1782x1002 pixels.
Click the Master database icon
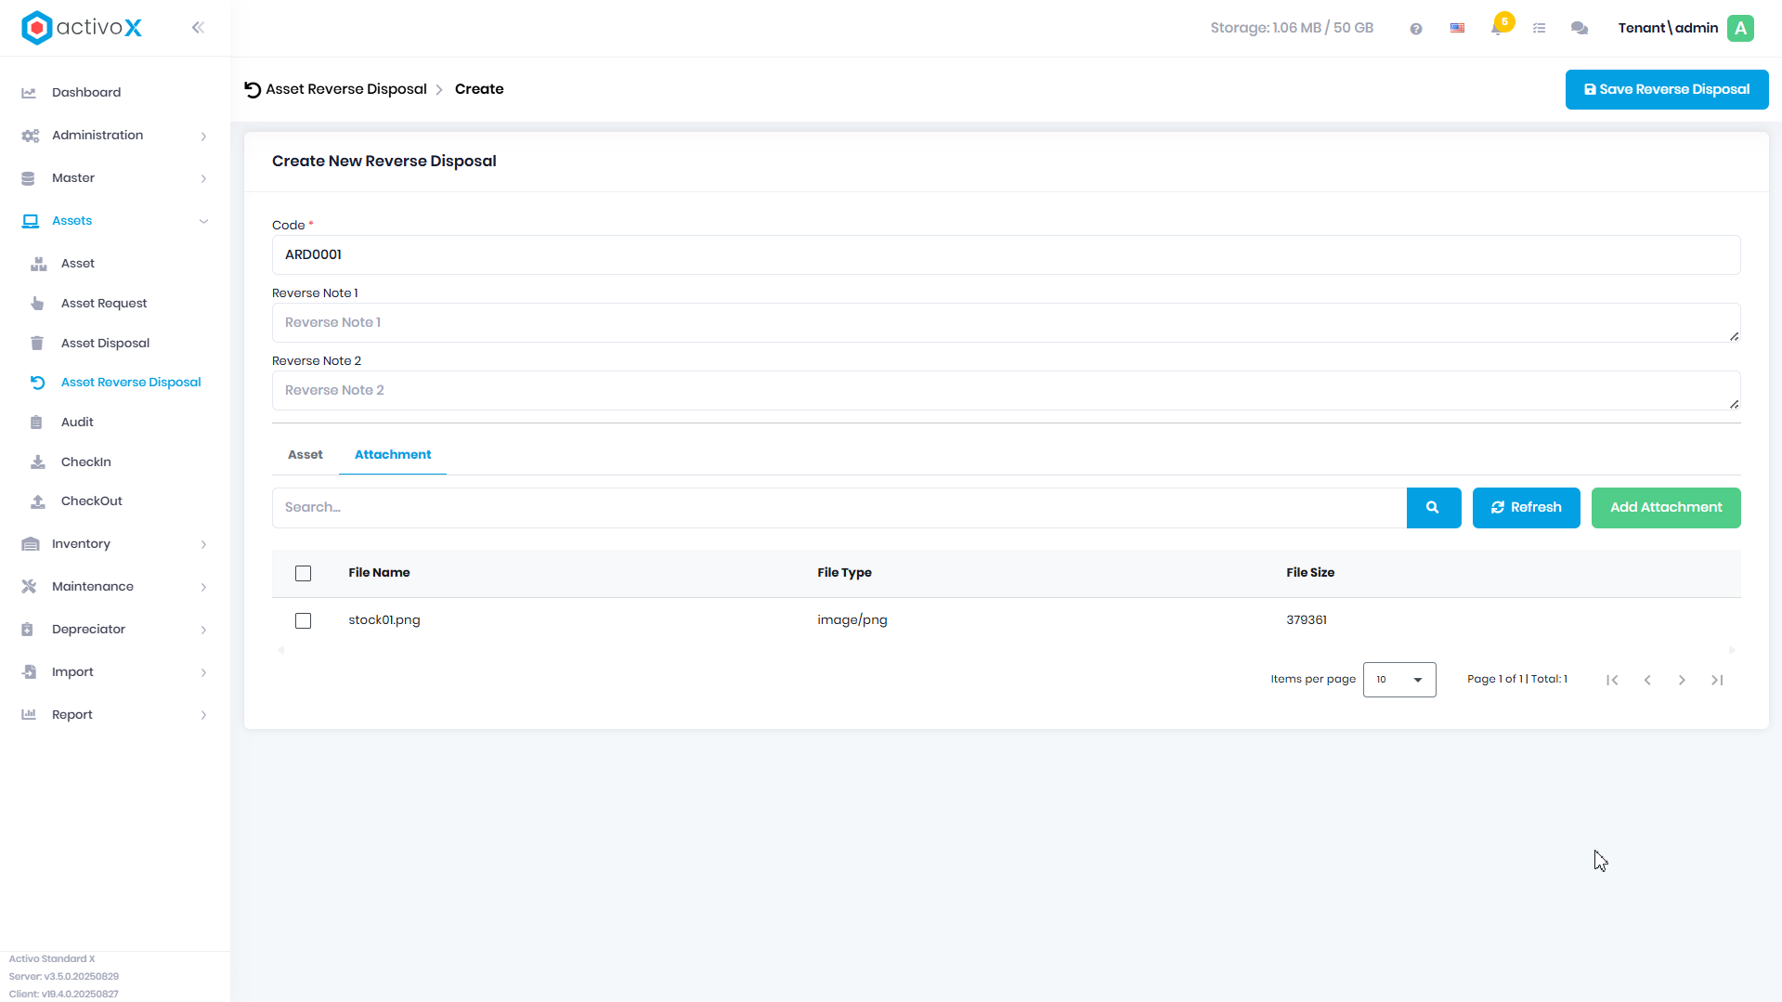(x=28, y=178)
